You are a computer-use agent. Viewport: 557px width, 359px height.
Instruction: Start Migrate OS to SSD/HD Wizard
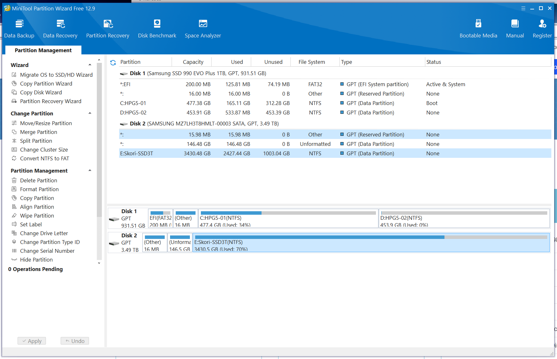pos(56,75)
